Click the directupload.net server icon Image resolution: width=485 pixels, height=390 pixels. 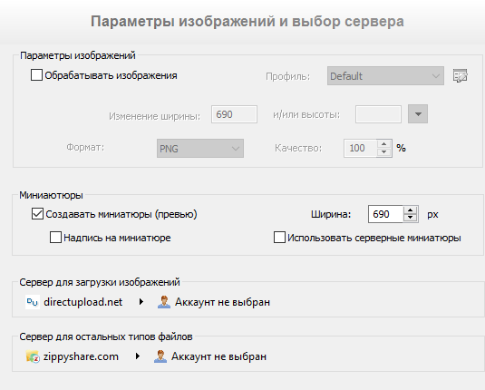[33, 302]
